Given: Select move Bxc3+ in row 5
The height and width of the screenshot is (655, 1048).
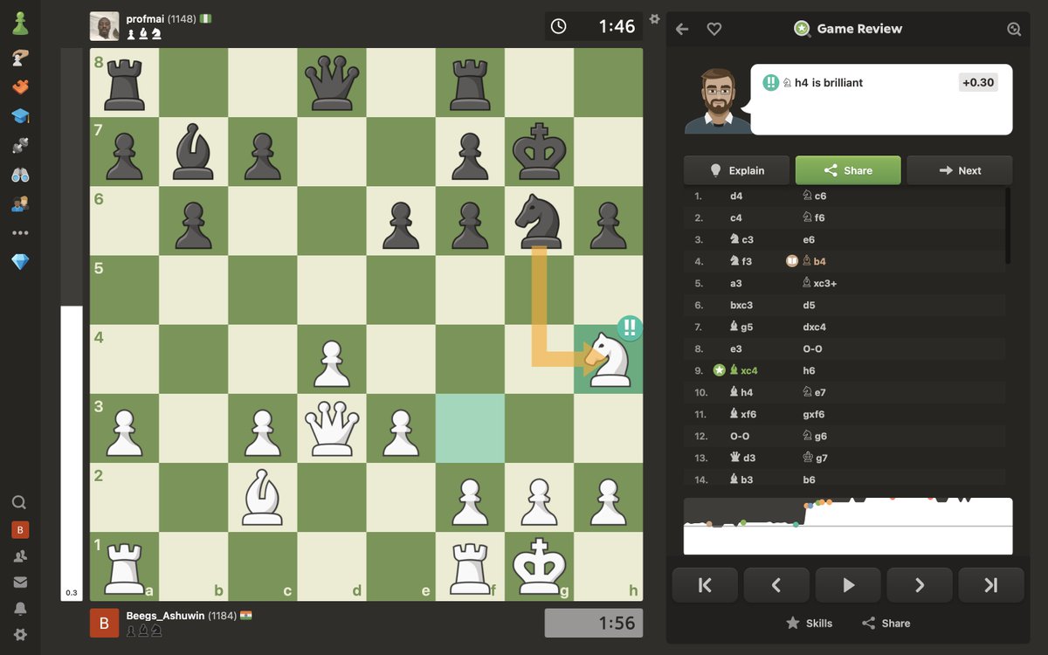Looking at the screenshot, I should click(x=819, y=283).
